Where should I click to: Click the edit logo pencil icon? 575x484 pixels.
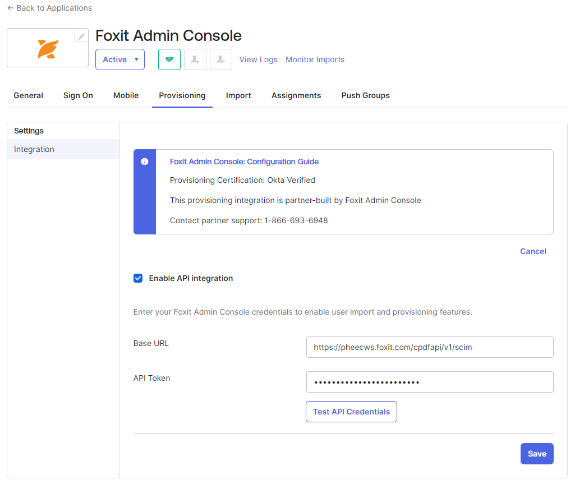(81, 35)
